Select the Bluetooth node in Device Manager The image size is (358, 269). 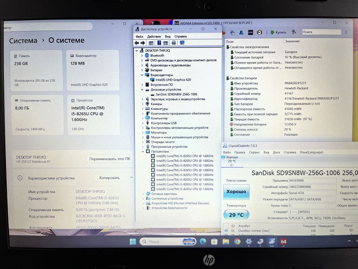(157, 55)
